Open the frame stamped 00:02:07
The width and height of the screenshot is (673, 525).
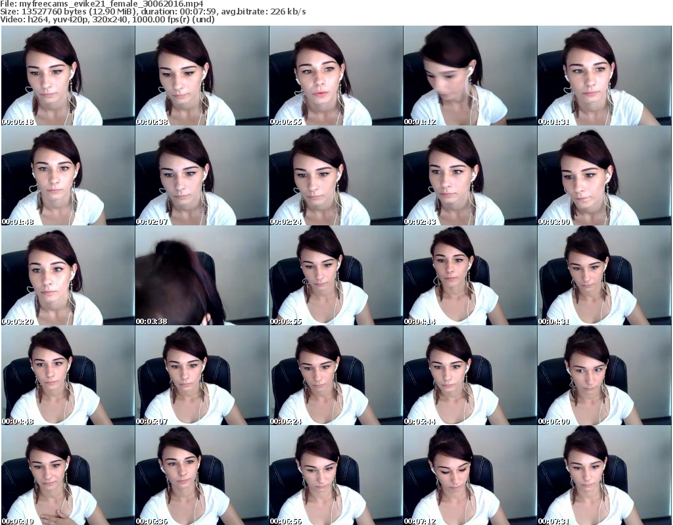coord(202,175)
